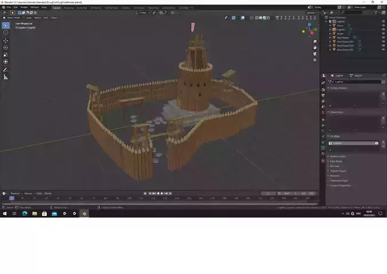The image size is (387, 274).
Task: Select the Measure ruler tool
Action: pos(6,77)
